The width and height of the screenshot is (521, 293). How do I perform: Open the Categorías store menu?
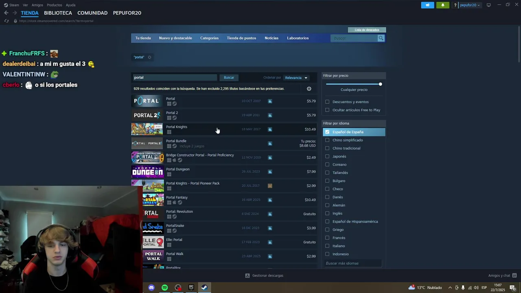click(209, 38)
